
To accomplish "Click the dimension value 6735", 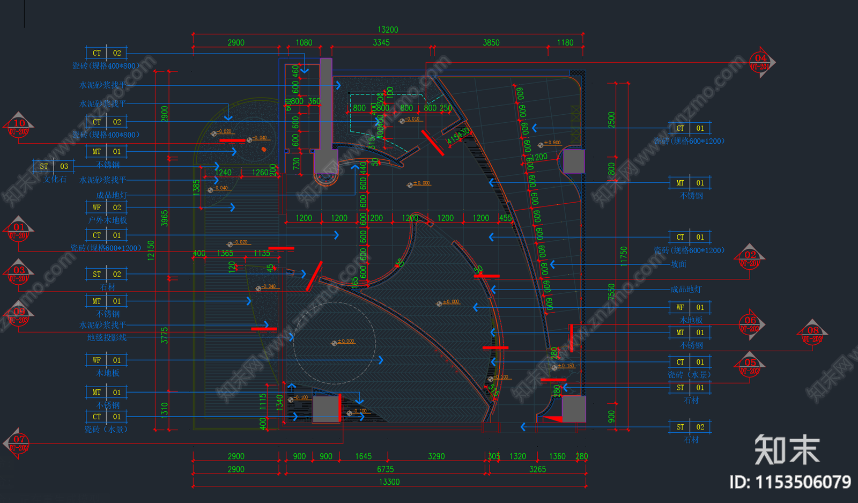I will [x=385, y=469].
